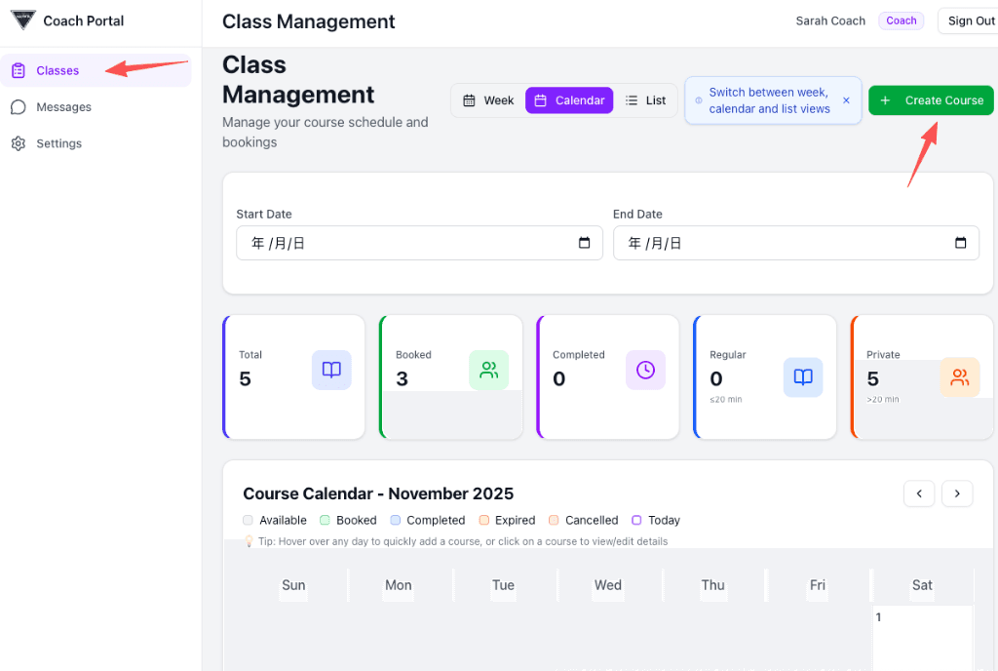Go to next month in Course Calendar
Viewport: 998px width, 671px height.
[957, 493]
